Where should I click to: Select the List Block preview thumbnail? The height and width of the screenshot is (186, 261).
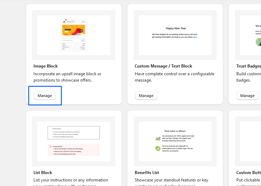(74, 141)
